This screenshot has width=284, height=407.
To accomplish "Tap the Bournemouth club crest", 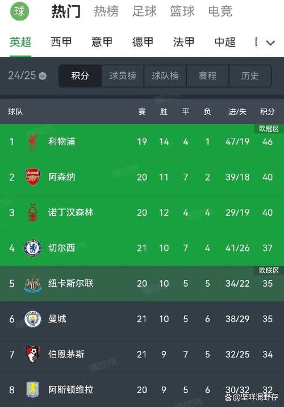I will click(x=33, y=354).
